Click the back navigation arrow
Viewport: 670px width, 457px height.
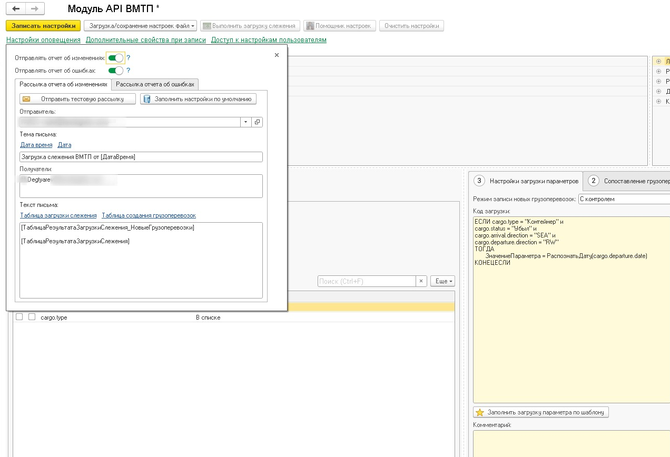point(16,9)
